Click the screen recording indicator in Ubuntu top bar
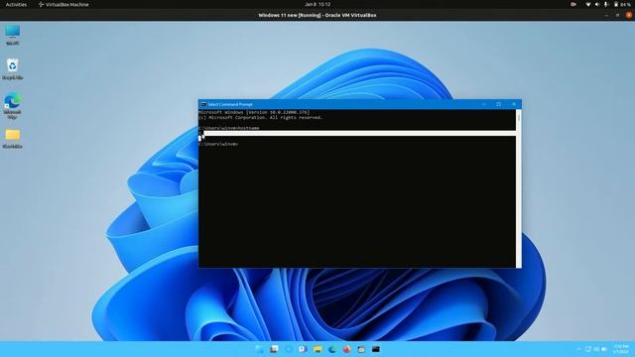 pos(573,4)
